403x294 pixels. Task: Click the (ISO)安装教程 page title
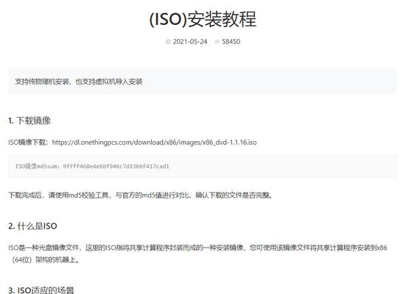(x=203, y=19)
